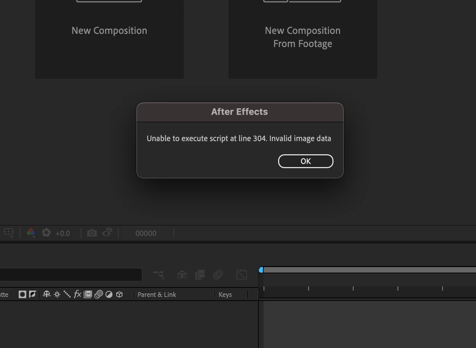Click the Adjustment Layer column icon
The height and width of the screenshot is (348, 476).
point(109,294)
